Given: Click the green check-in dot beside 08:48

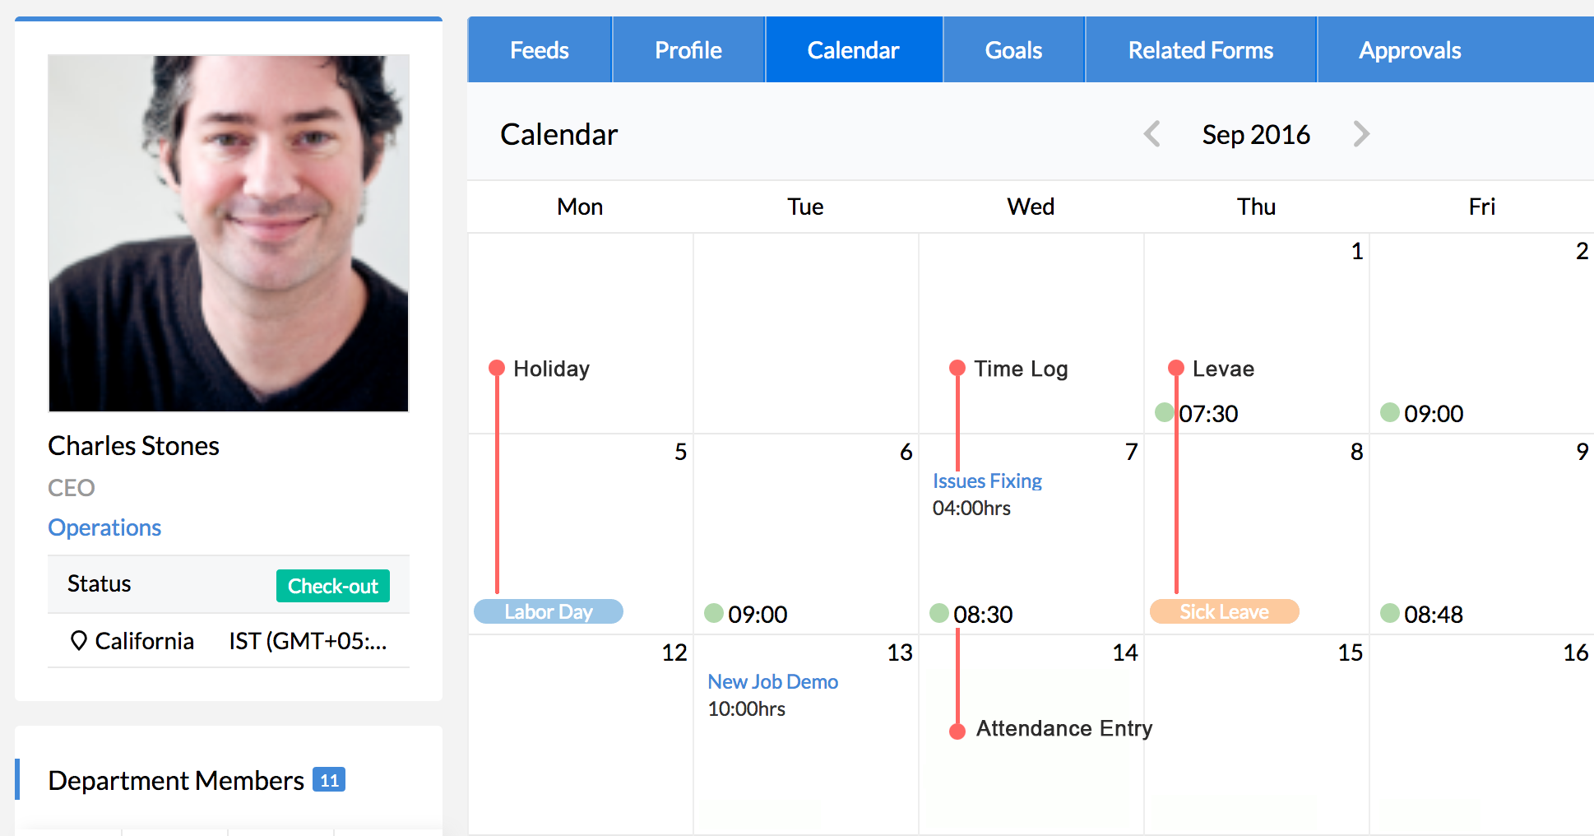Looking at the screenshot, I should 1390,613.
